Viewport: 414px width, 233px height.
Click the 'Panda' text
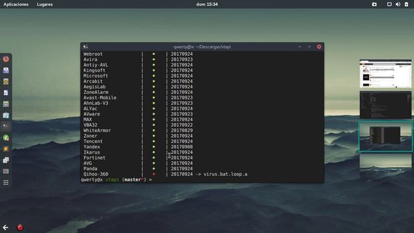91,168
